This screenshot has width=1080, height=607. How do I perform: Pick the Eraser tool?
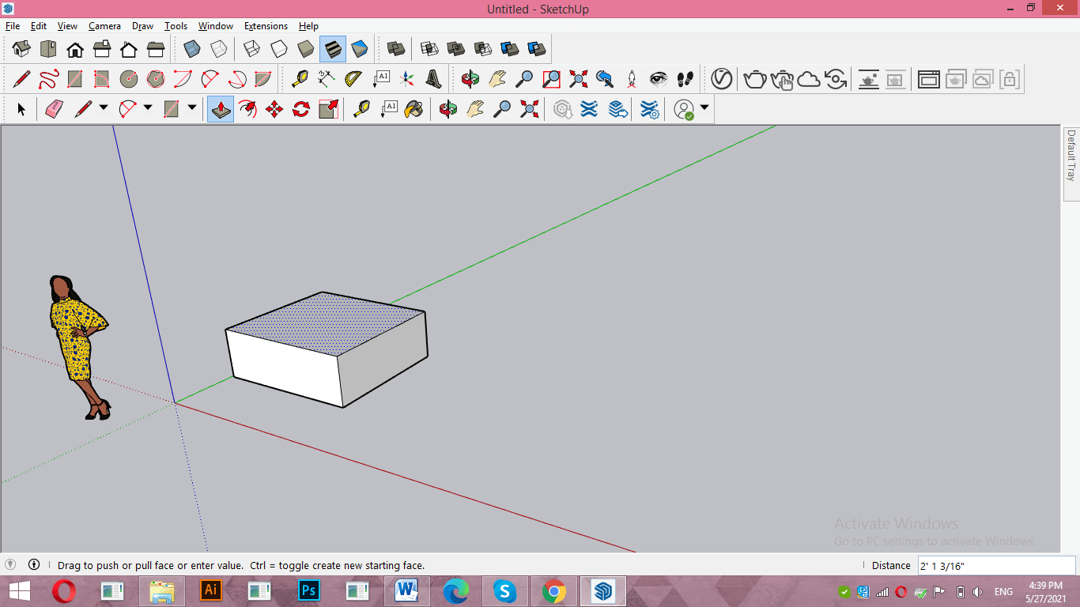54,109
